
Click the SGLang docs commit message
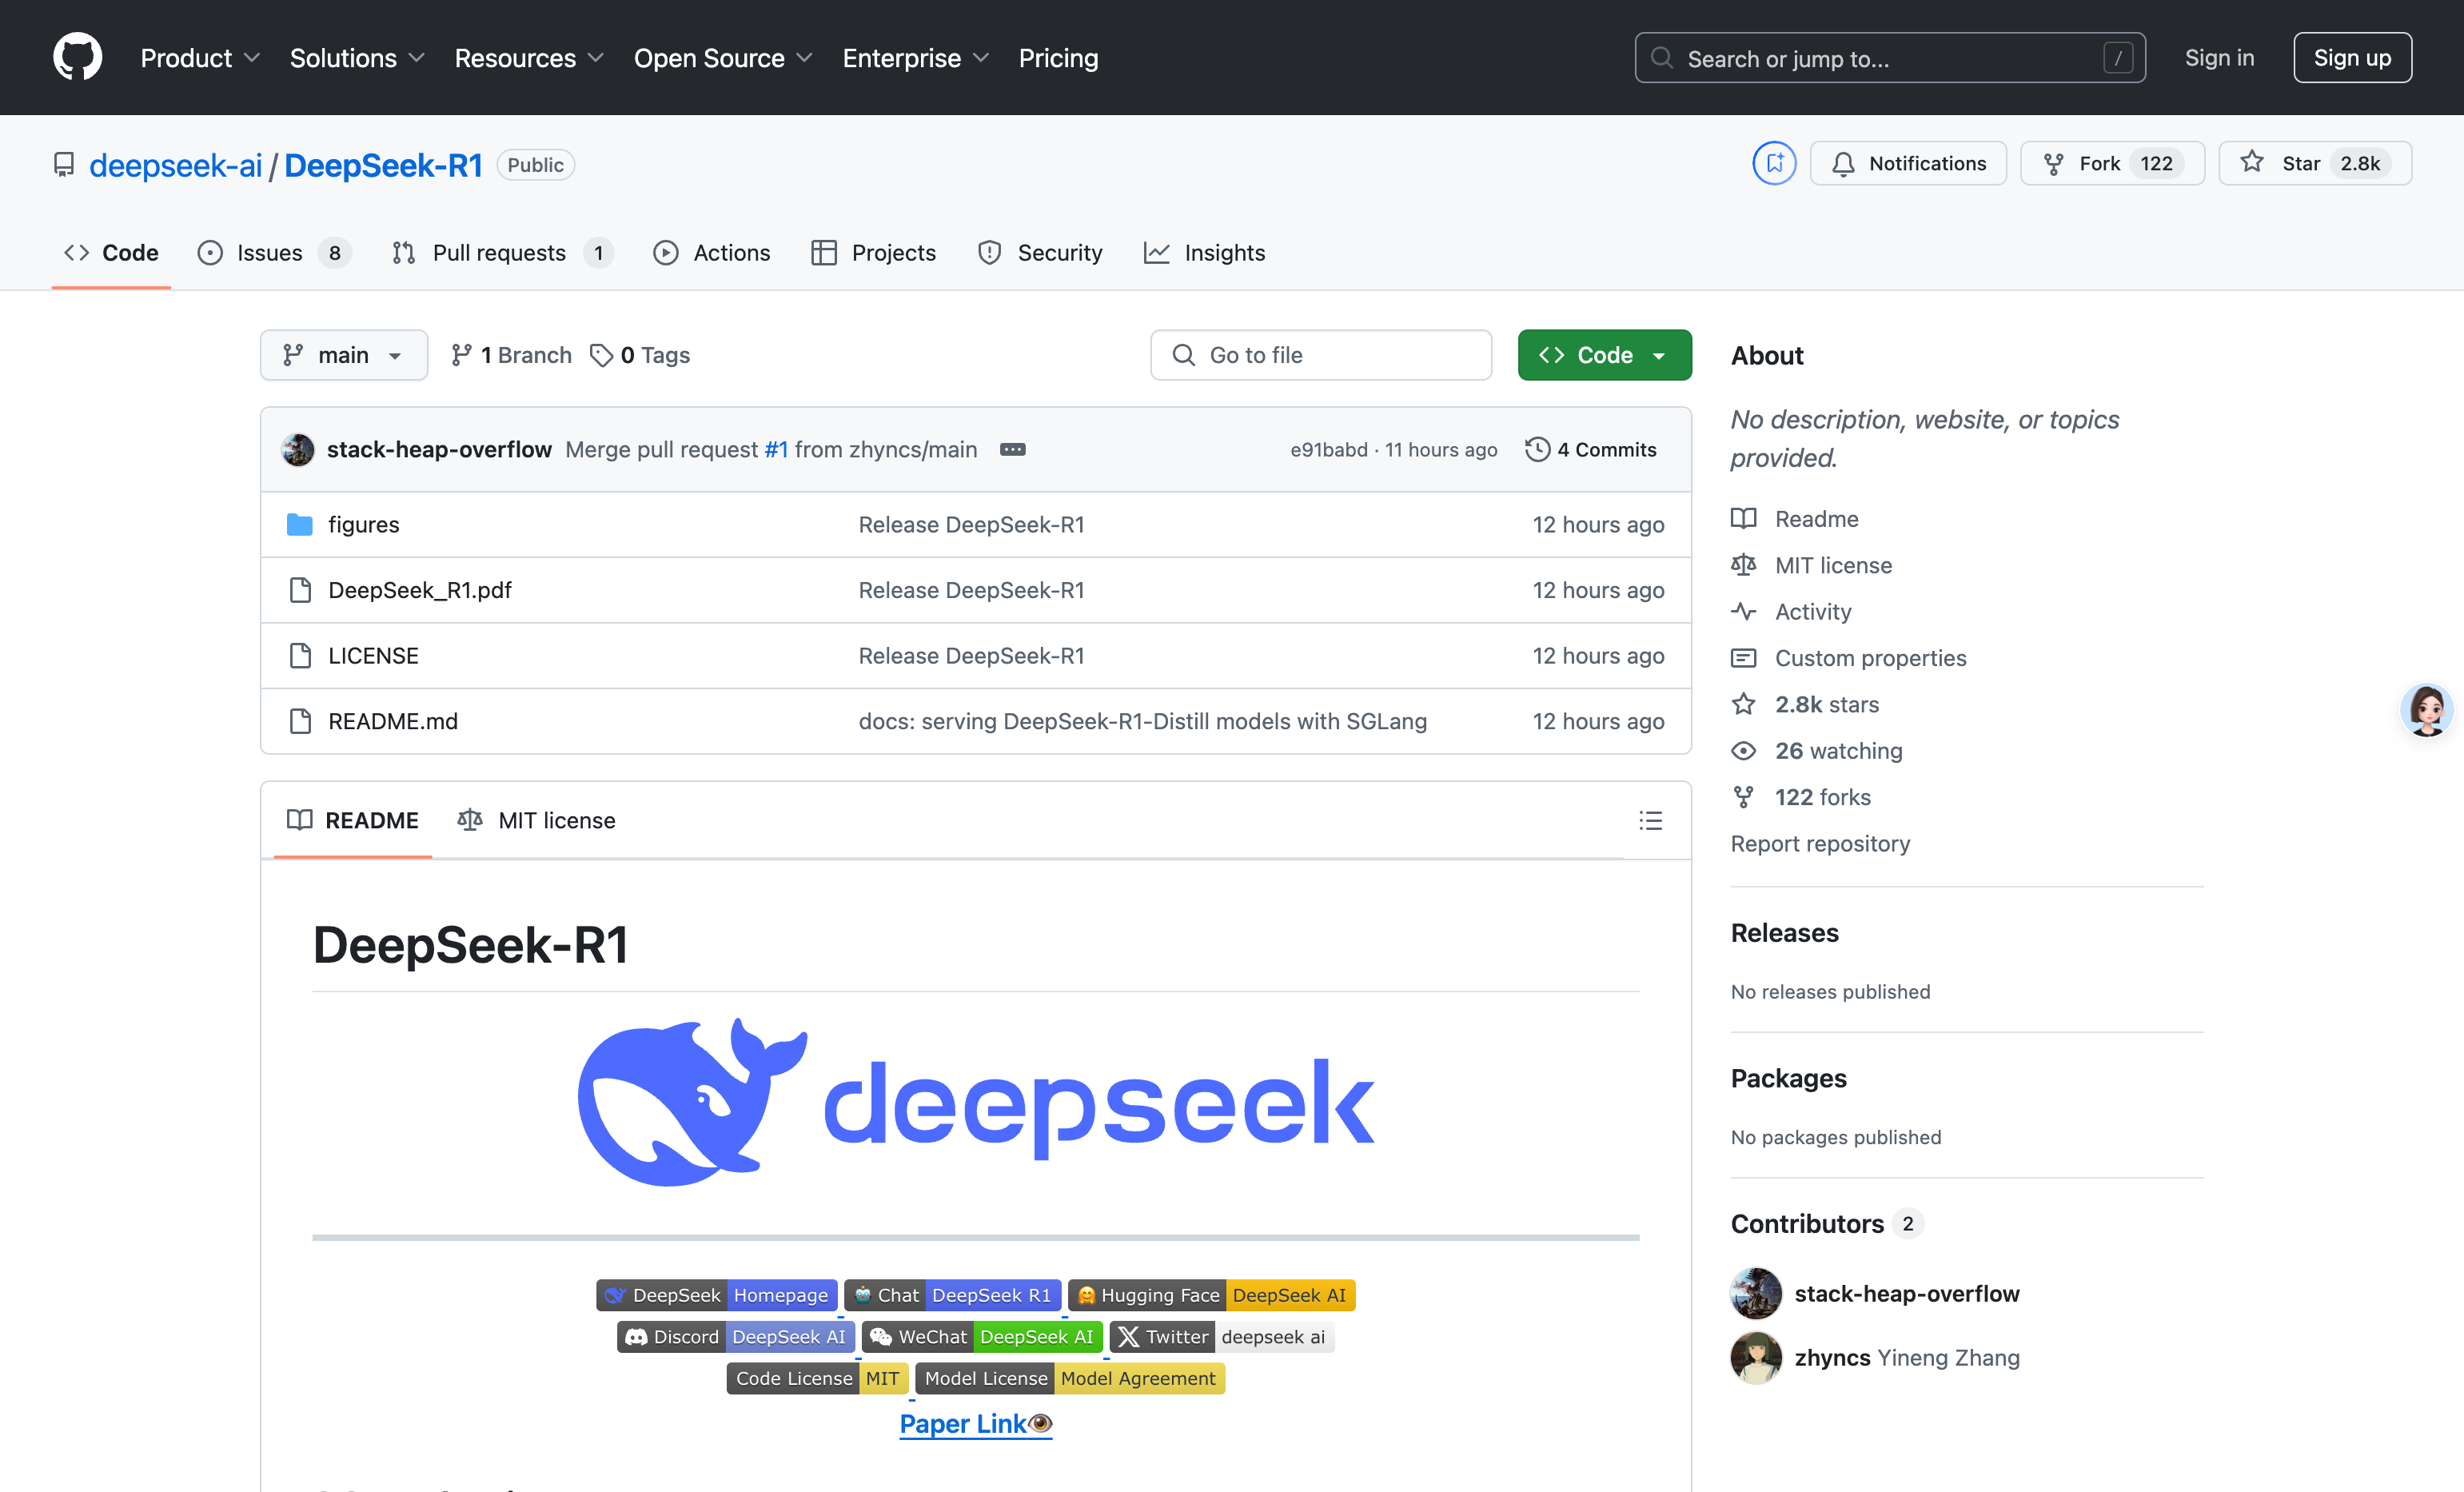(x=1142, y=721)
